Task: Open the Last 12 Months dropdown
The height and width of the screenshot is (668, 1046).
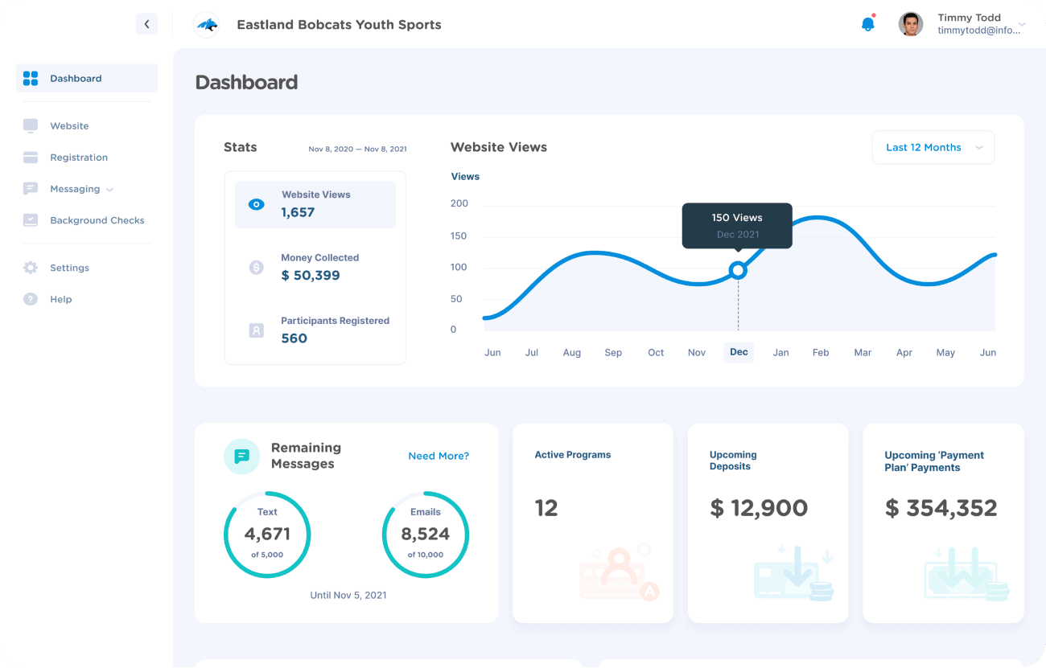Action: point(933,147)
